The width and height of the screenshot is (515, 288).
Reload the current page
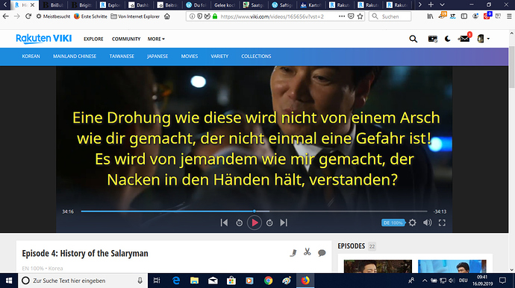28,16
